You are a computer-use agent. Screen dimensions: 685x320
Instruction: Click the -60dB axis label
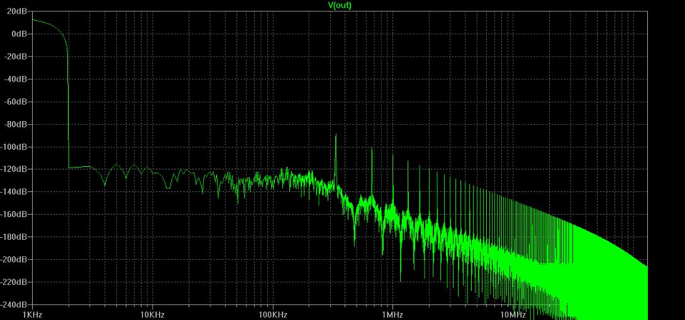point(15,102)
